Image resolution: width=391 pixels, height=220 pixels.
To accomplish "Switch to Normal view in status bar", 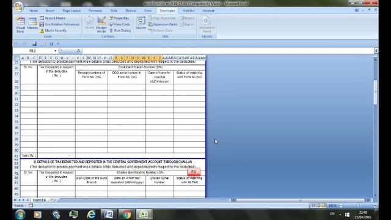I will pos(313,205).
